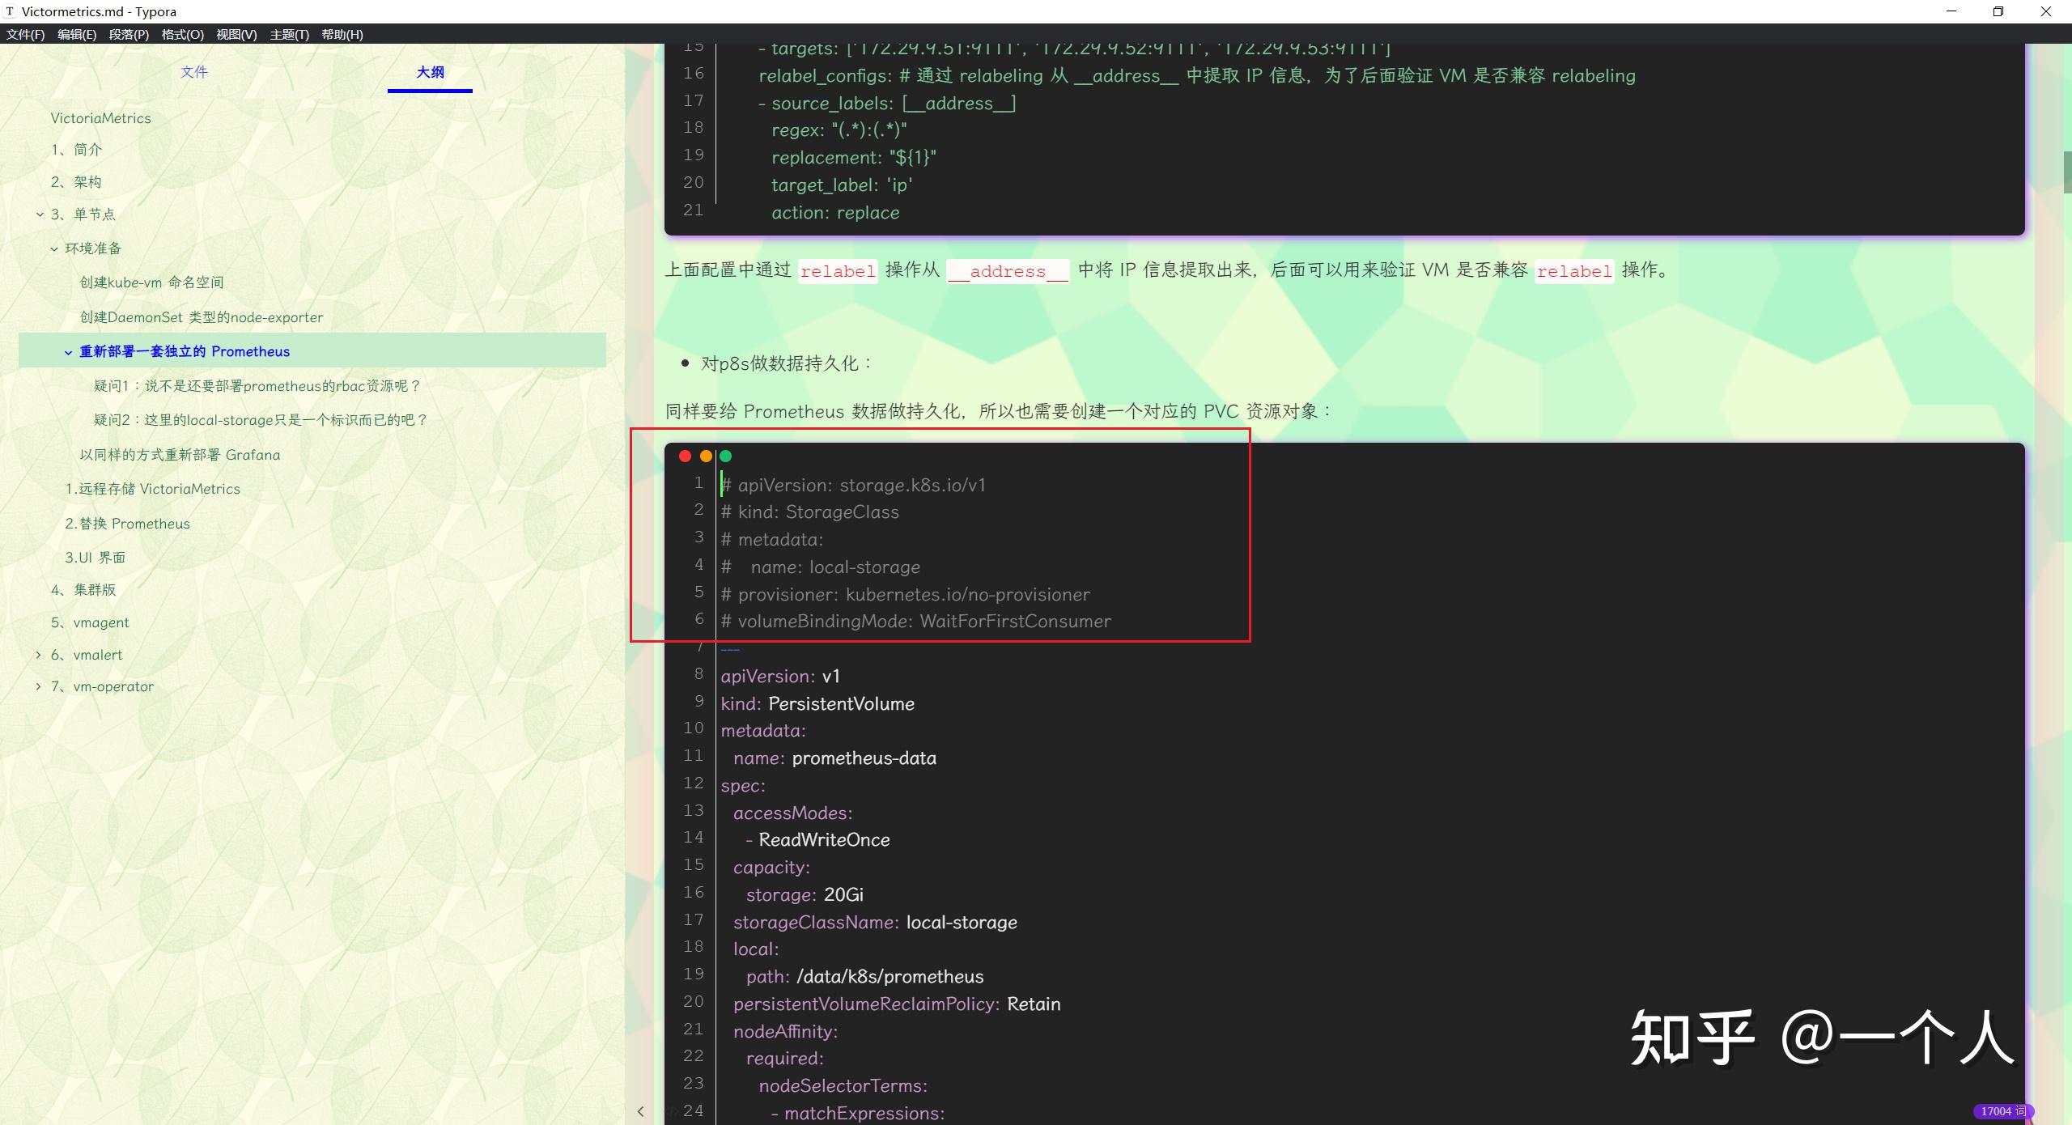2072x1125 pixels.
Task: Click the - source_labels: [__address__] line
Action: [x=887, y=104]
